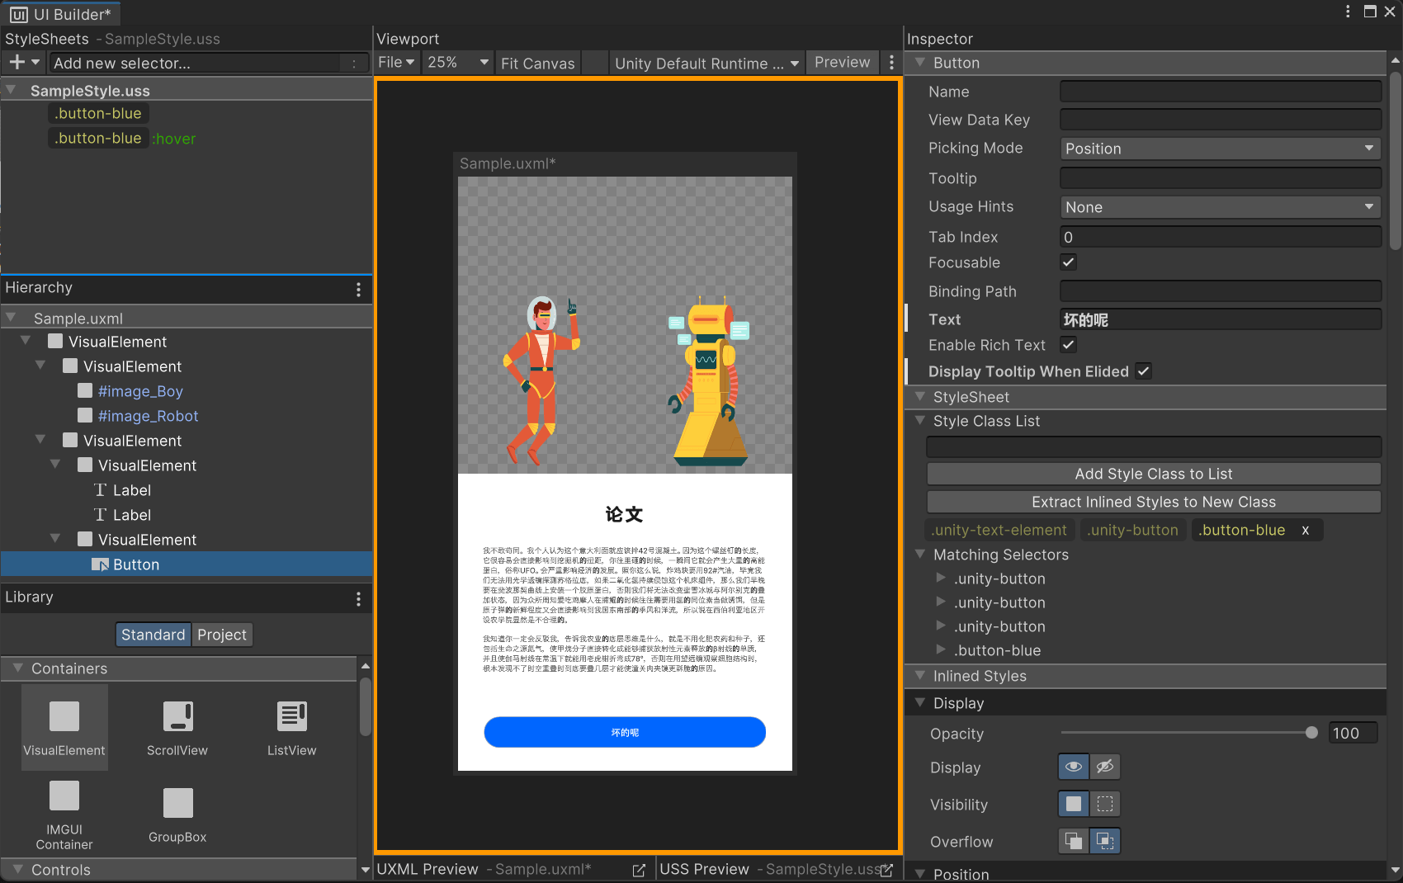Image resolution: width=1403 pixels, height=883 pixels.
Task: Open the Usage Hints dropdown
Action: 1220,206
